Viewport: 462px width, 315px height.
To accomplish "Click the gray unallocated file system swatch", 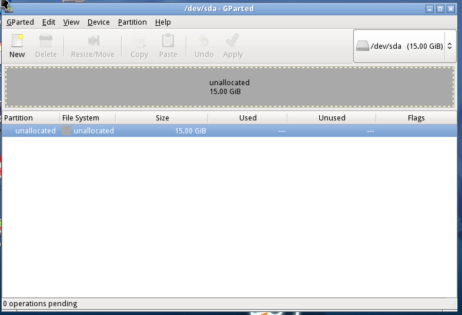I will point(66,130).
